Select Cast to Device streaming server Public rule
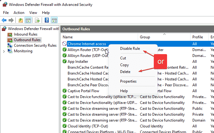 click(x=102, y=109)
